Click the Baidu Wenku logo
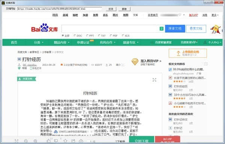Screen dimensions: 225x144 (44, 28)
